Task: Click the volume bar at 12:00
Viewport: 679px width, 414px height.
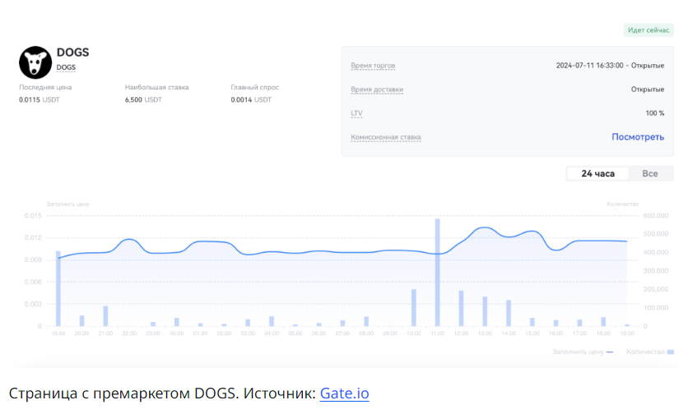Action: click(x=461, y=308)
